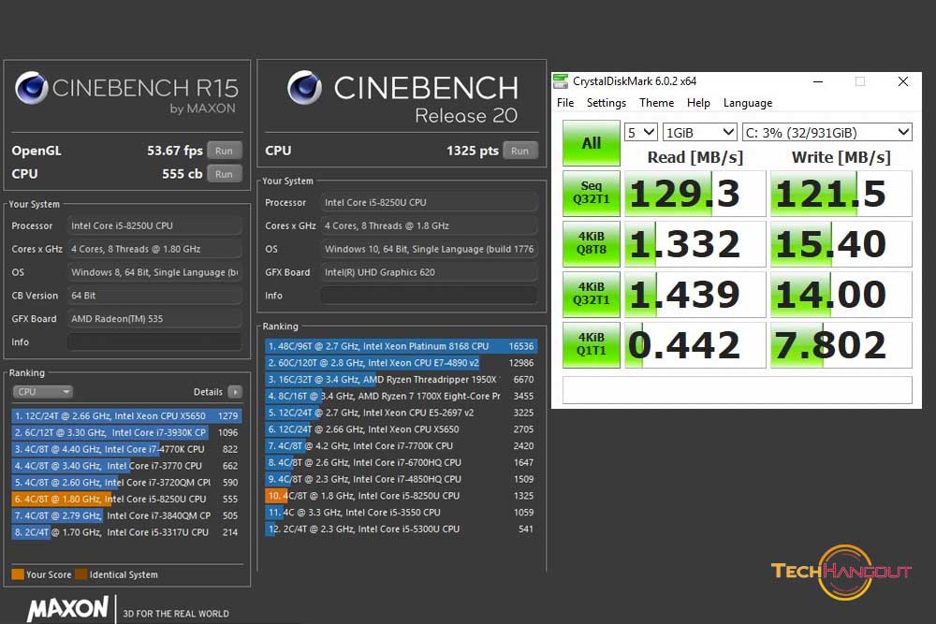This screenshot has width=936, height=624.
Task: Click the Cinebench R15 sphere logo
Action: point(32,88)
